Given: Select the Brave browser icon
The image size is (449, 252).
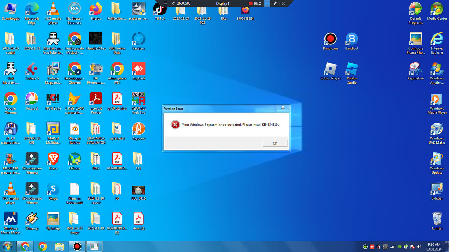Looking at the screenshot, I should pyautogui.click(x=53, y=161).
